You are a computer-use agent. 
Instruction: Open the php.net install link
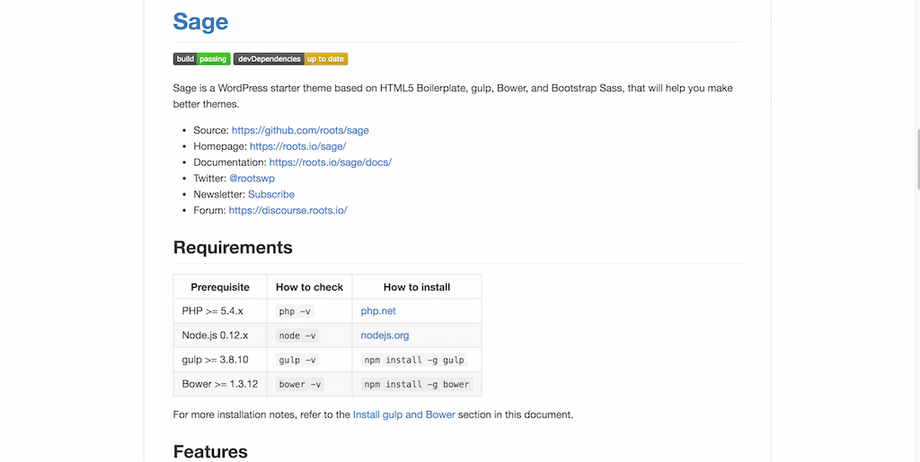(x=378, y=311)
